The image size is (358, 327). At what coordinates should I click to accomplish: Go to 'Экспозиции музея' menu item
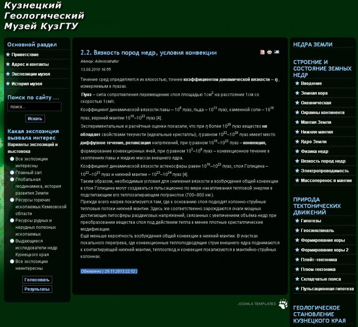(31, 74)
